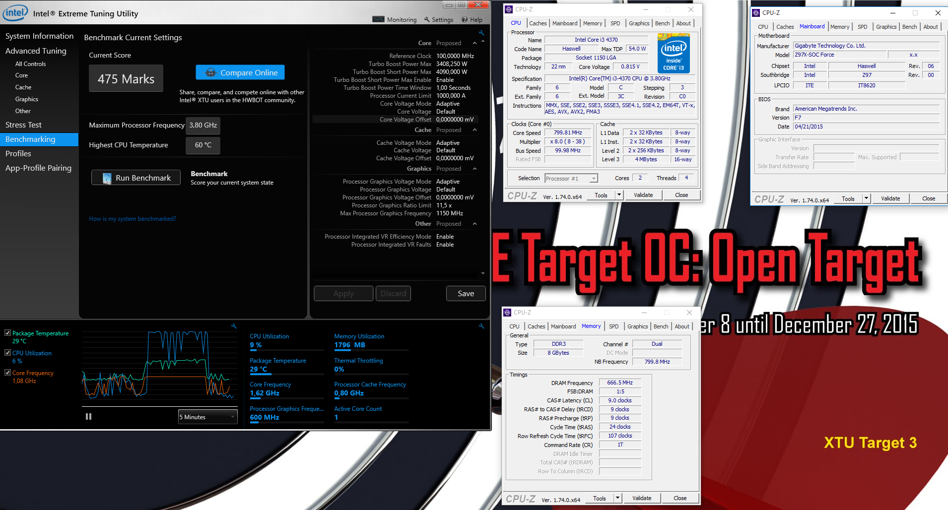Viewport: 948px width, 510px height.
Task: Click Highest CPU Temperature 60 °C value
Action: coord(203,145)
